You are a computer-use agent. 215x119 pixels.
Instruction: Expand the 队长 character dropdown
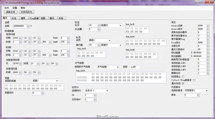120,25
